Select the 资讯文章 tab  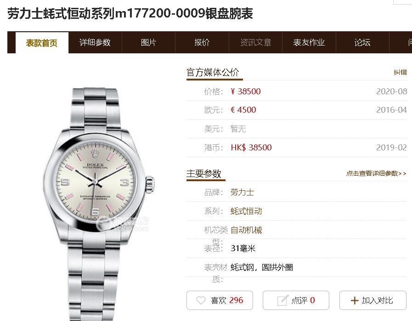point(255,42)
